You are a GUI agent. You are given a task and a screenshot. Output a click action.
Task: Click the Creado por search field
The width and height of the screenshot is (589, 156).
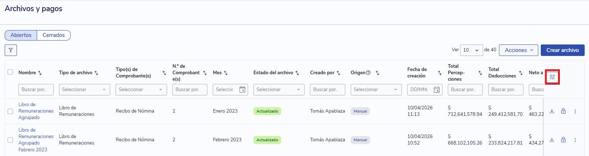[x=327, y=90]
